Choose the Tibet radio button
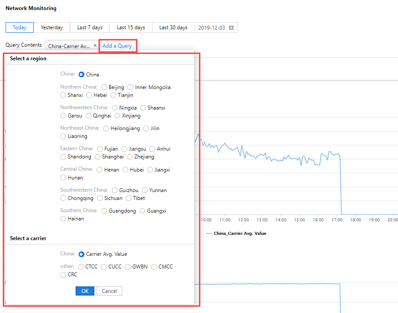This screenshot has height=313, width=398. pos(129,198)
